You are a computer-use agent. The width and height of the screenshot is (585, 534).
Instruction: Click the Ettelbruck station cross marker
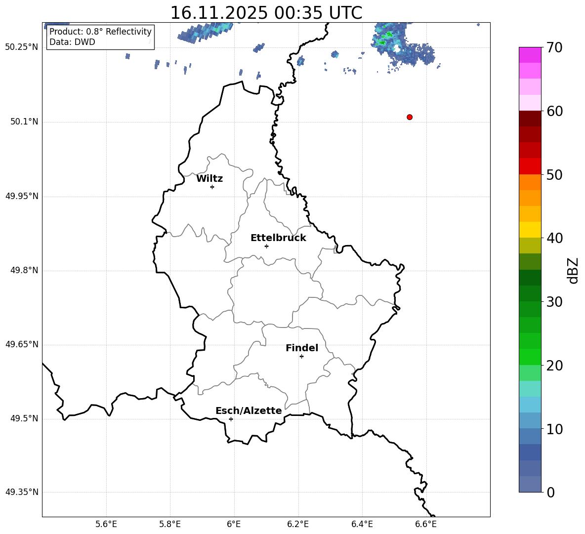tap(266, 246)
